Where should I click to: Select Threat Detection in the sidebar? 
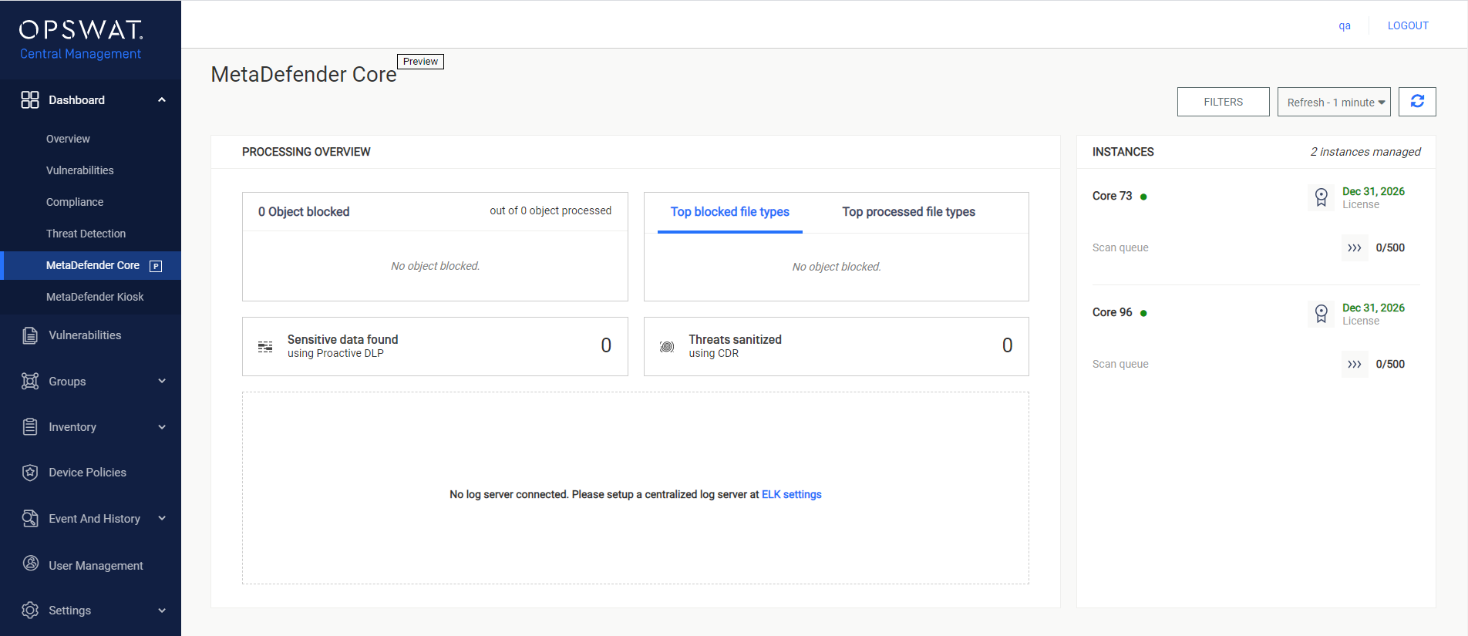click(x=86, y=234)
